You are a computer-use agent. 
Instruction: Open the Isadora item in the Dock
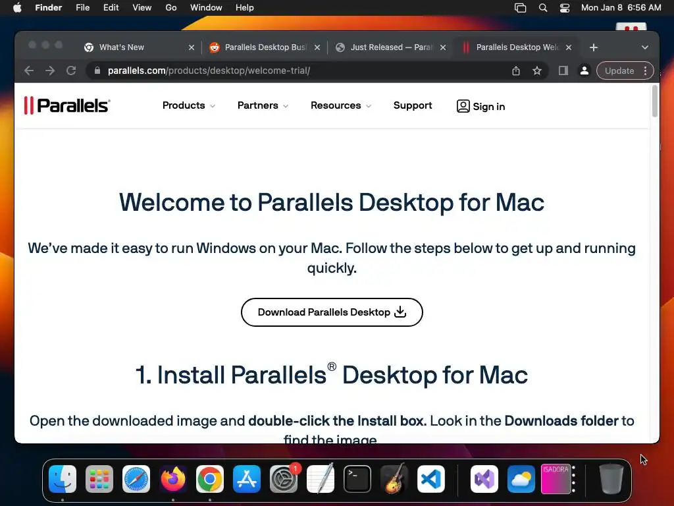558,479
